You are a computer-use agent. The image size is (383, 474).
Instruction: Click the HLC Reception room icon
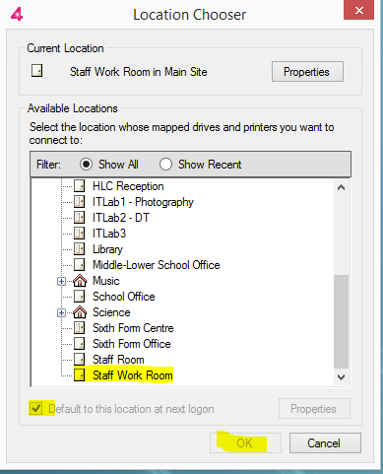coord(79,186)
